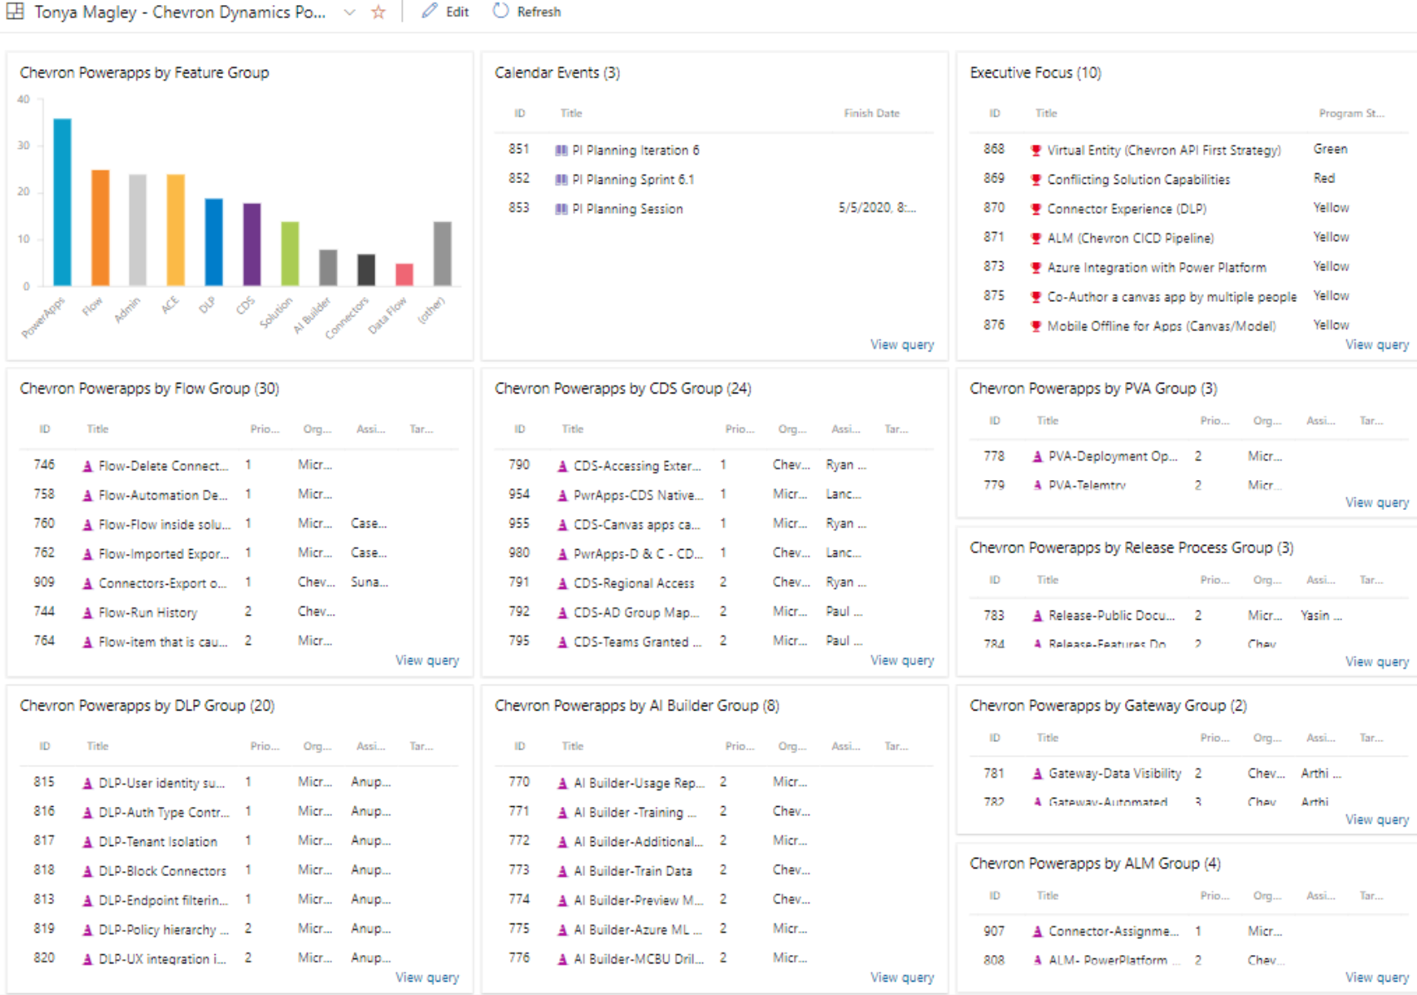Click Chevron Powerapps by Feature Group title

click(144, 72)
